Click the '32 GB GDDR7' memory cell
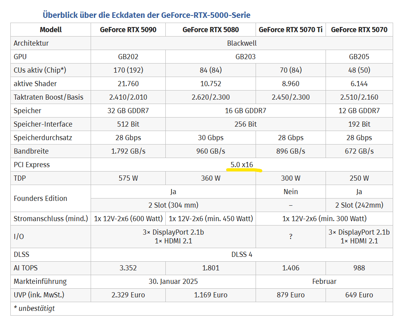Screen dimensions: 411x322 (x=128, y=110)
